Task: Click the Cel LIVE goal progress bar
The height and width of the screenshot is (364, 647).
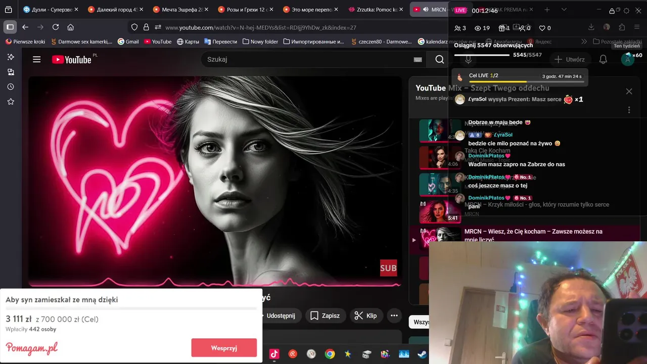Action: coord(526,81)
